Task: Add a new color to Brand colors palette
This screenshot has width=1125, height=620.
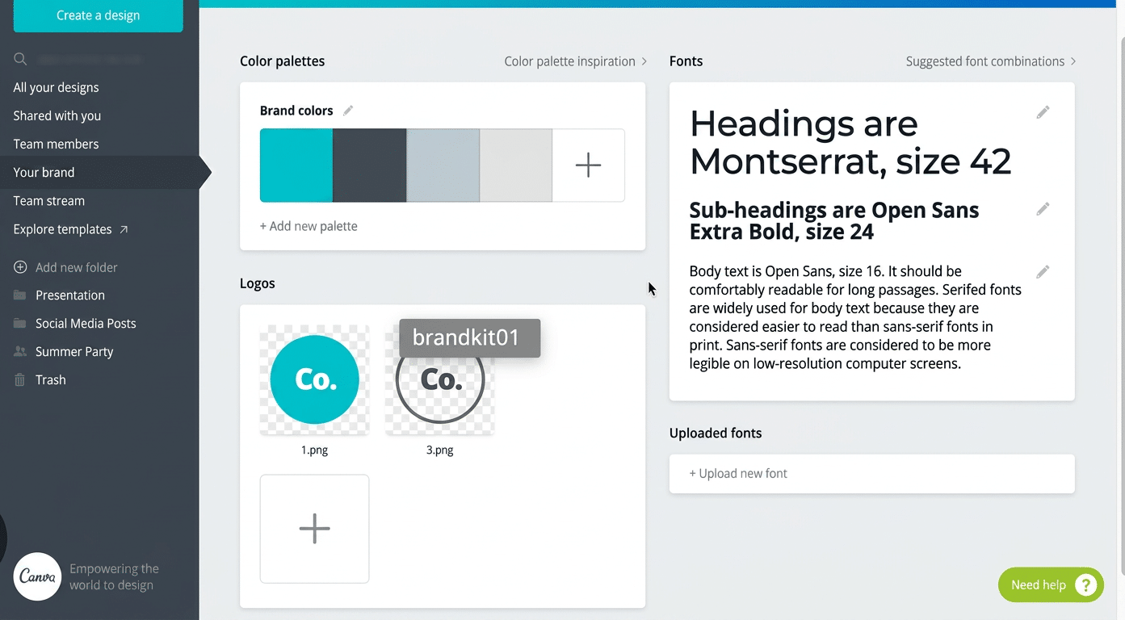Action: click(x=588, y=165)
